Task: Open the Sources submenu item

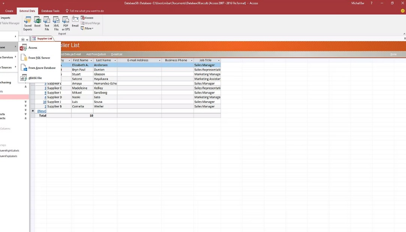Action: tap(8, 67)
